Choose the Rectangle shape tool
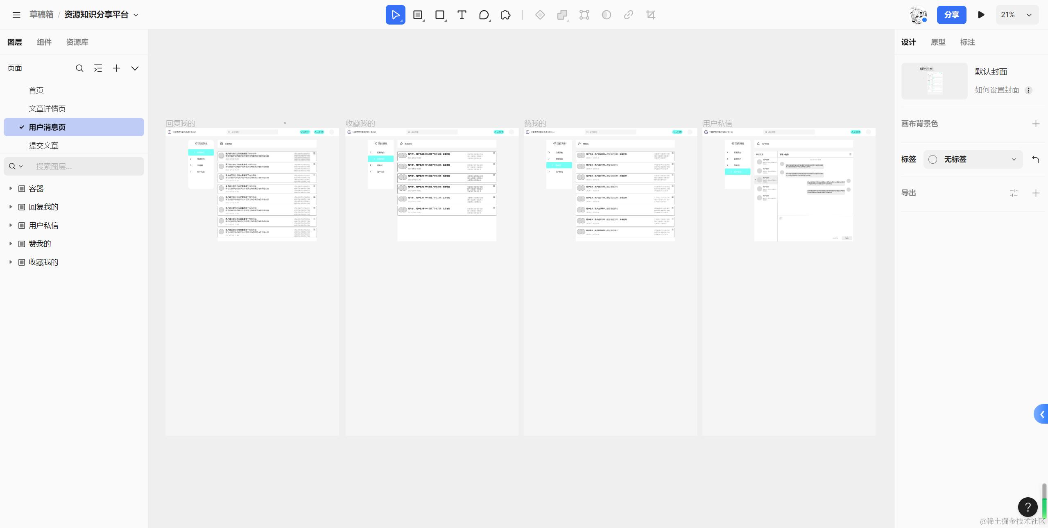 pyautogui.click(x=439, y=15)
